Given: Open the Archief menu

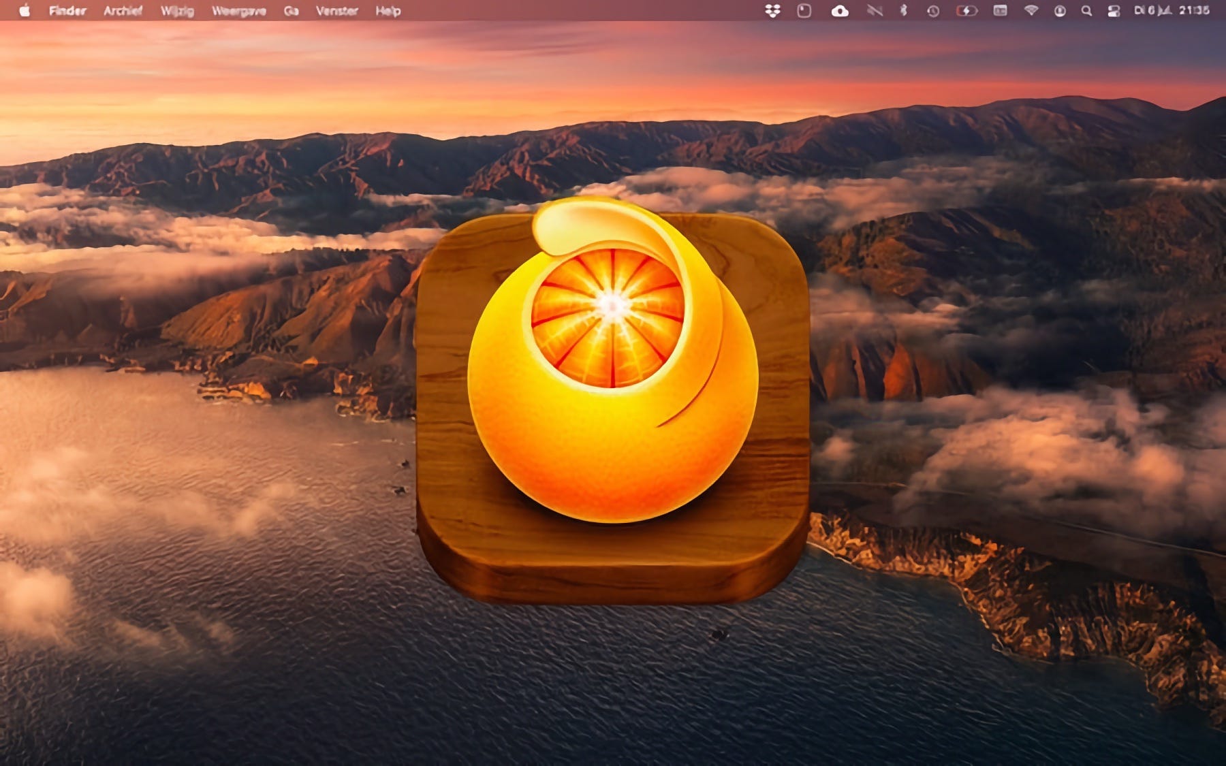Looking at the screenshot, I should click(x=123, y=11).
